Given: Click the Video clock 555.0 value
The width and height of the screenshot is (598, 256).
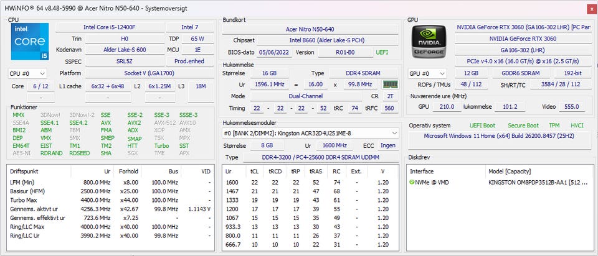Looking at the screenshot, I should [571, 107].
